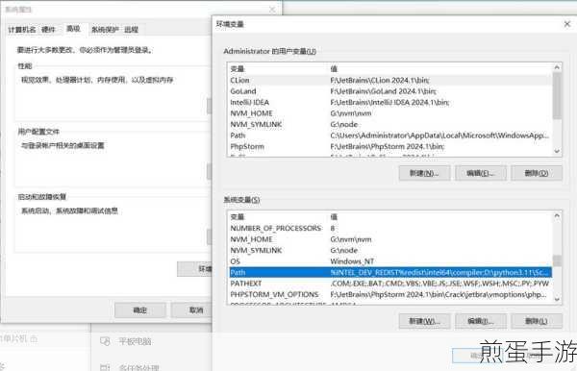Screen dimensions: 577x371
Task: Select the GoLand user variable row
Action: pos(390,91)
